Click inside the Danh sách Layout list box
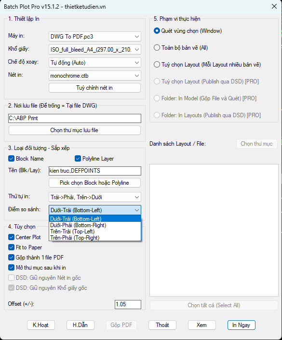Image resolution: width=282 pixels, height=340 pixels. pos(214,230)
